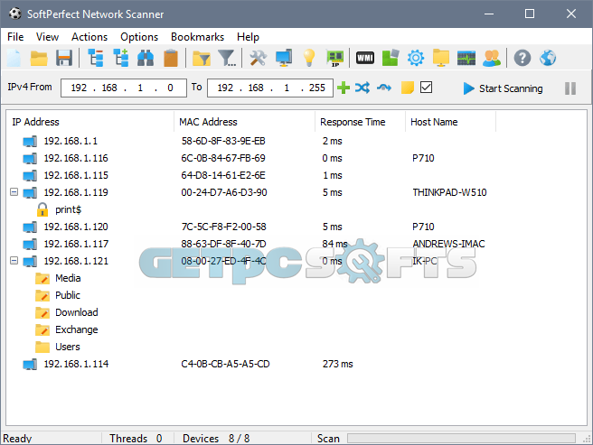Click the blue curved arrow icon
Image resolution: width=593 pixels, height=445 pixels.
click(384, 88)
